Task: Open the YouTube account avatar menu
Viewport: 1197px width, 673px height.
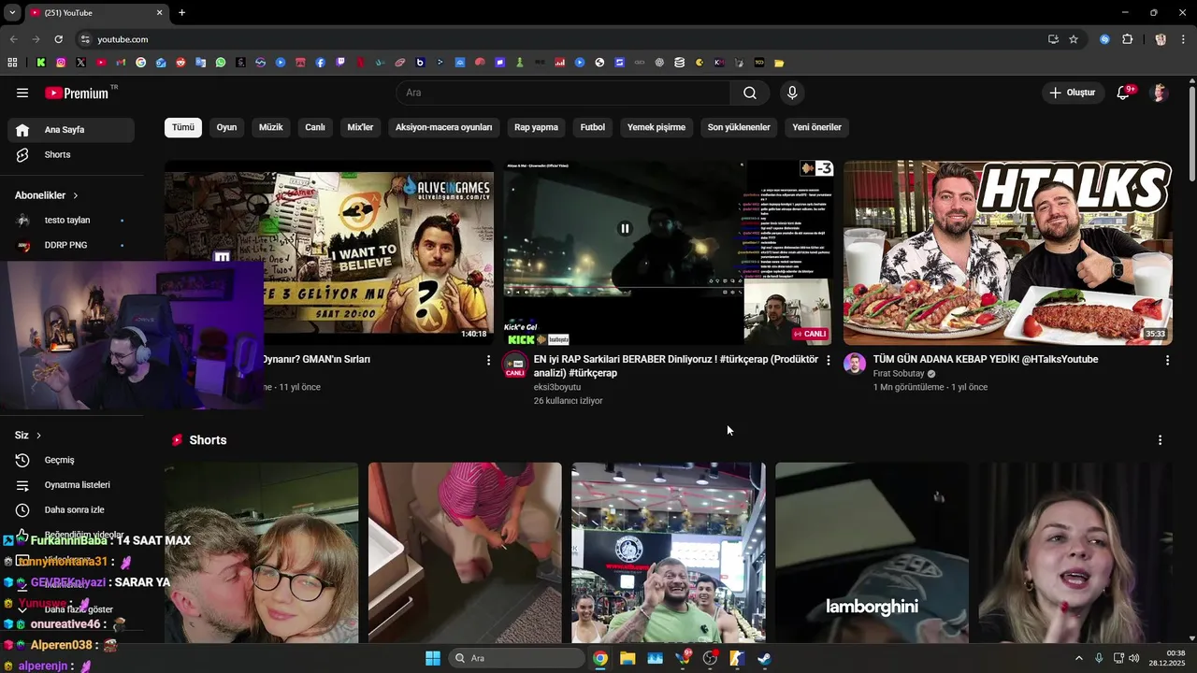Action: [1160, 93]
